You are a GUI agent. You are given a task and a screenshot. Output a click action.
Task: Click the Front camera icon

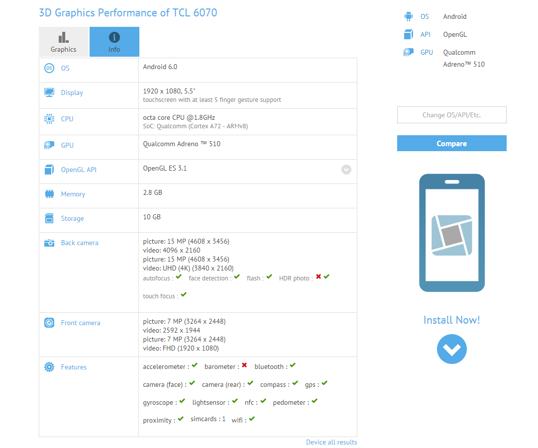pos(49,323)
